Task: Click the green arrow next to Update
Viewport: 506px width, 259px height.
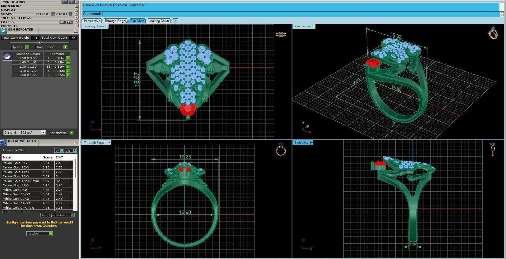Action: 27,47
